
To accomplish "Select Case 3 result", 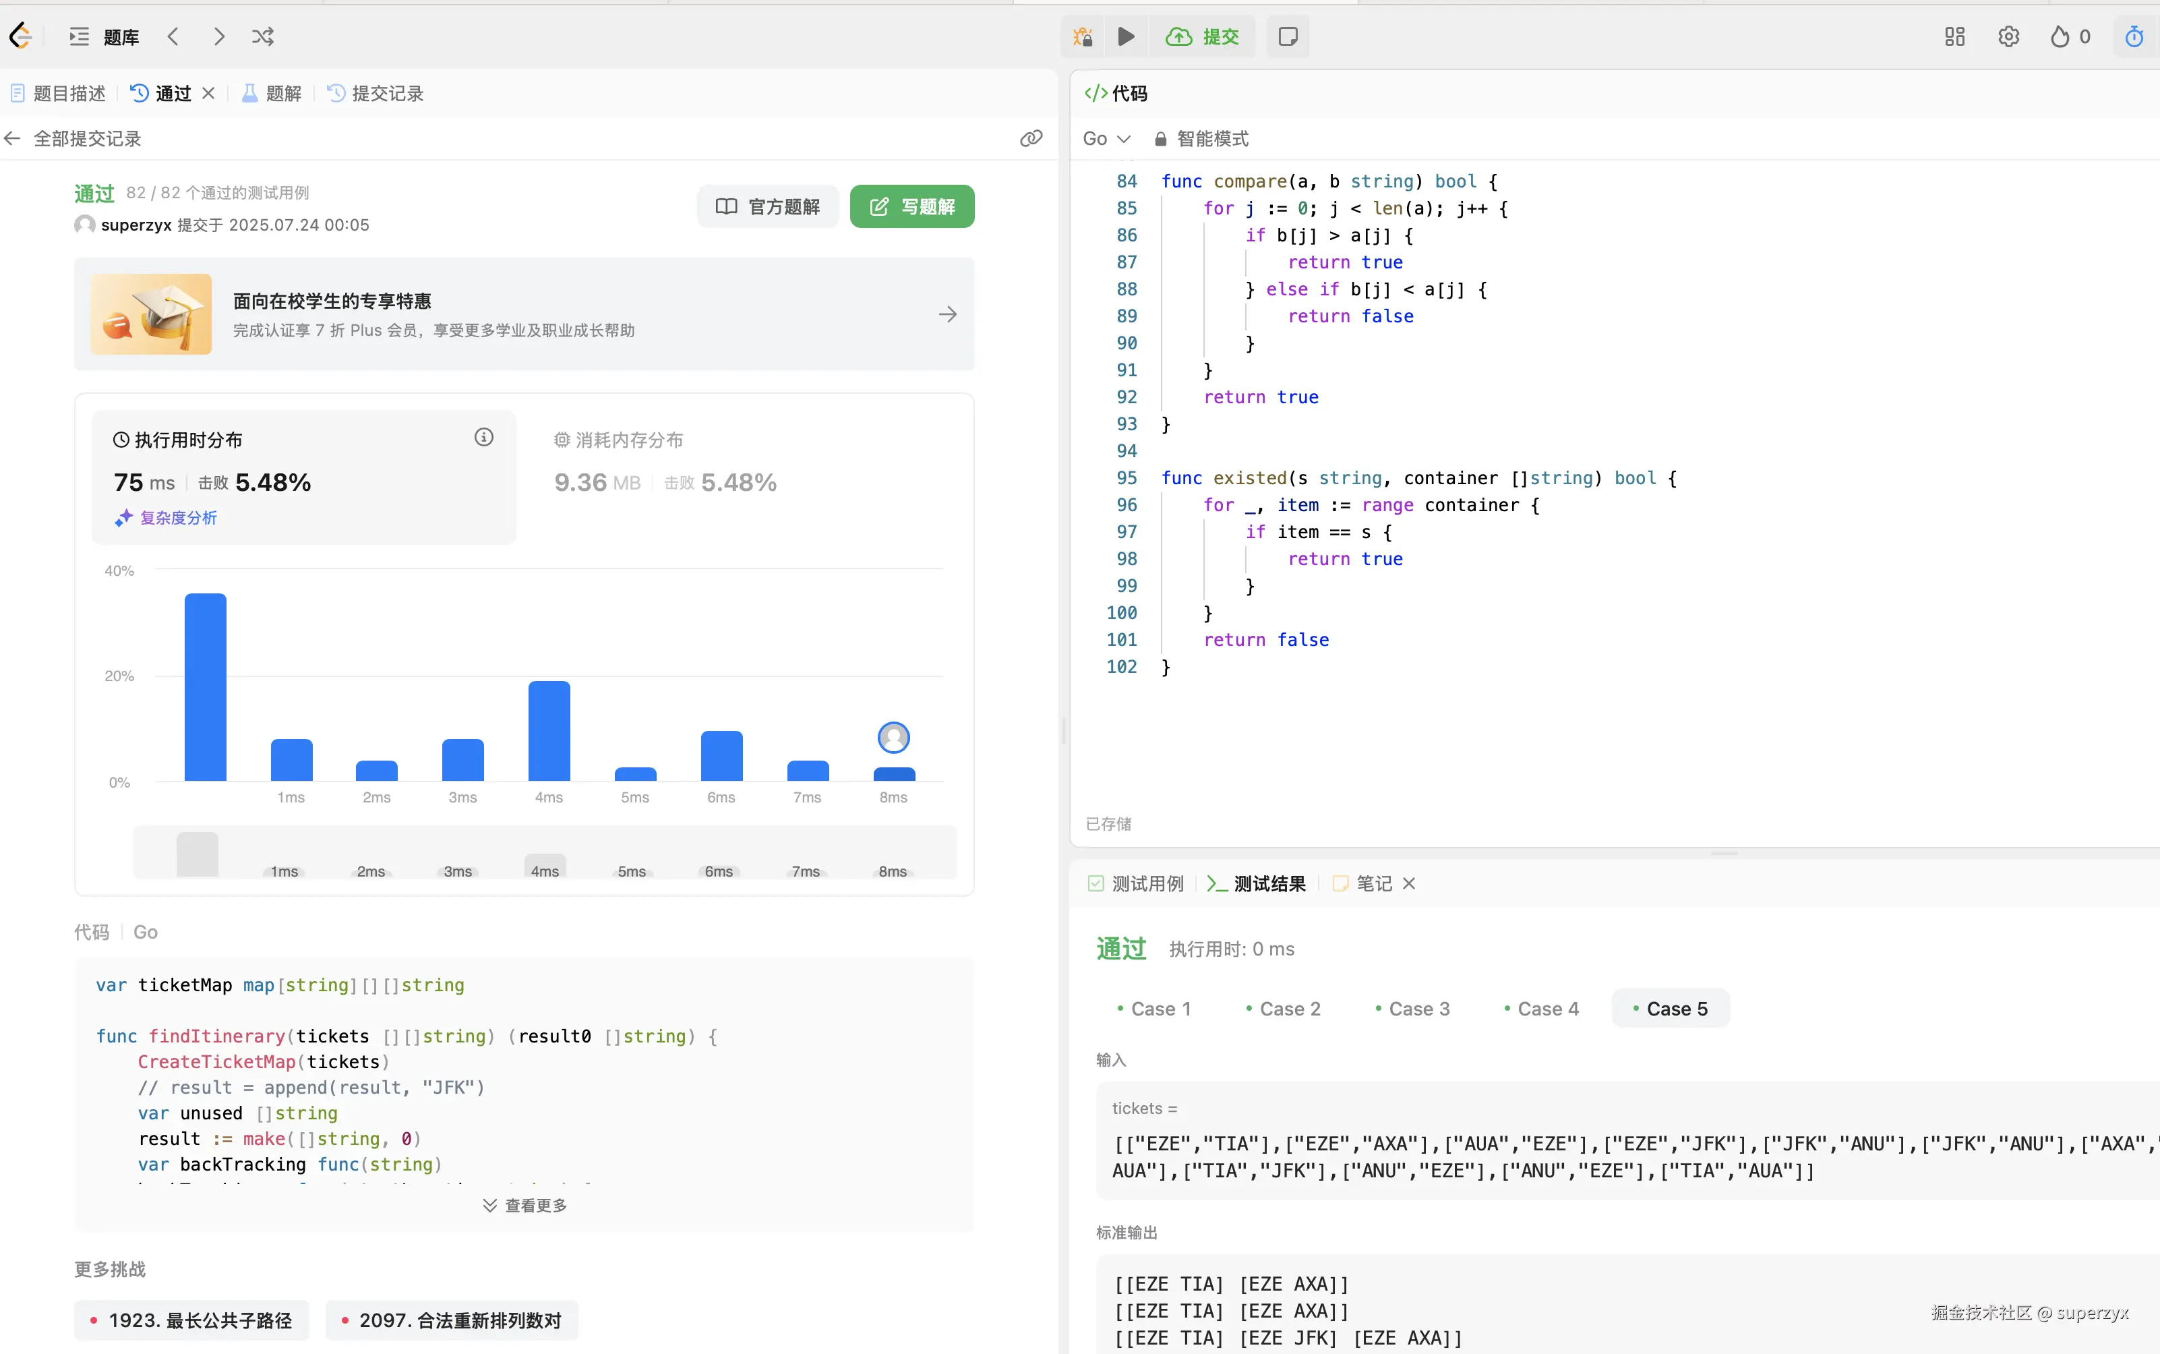I will (1412, 1009).
